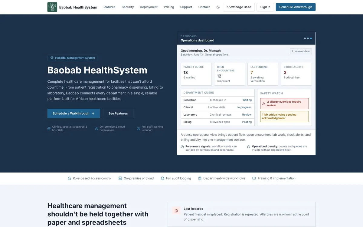363x227 pixels.
Task: Click check icon beside Clinics, specialist centres
Action: pyautogui.click(x=49, y=129)
